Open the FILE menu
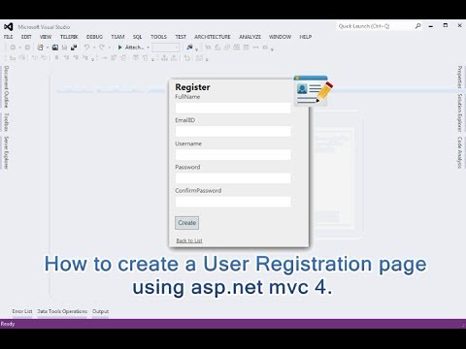 click(x=9, y=37)
